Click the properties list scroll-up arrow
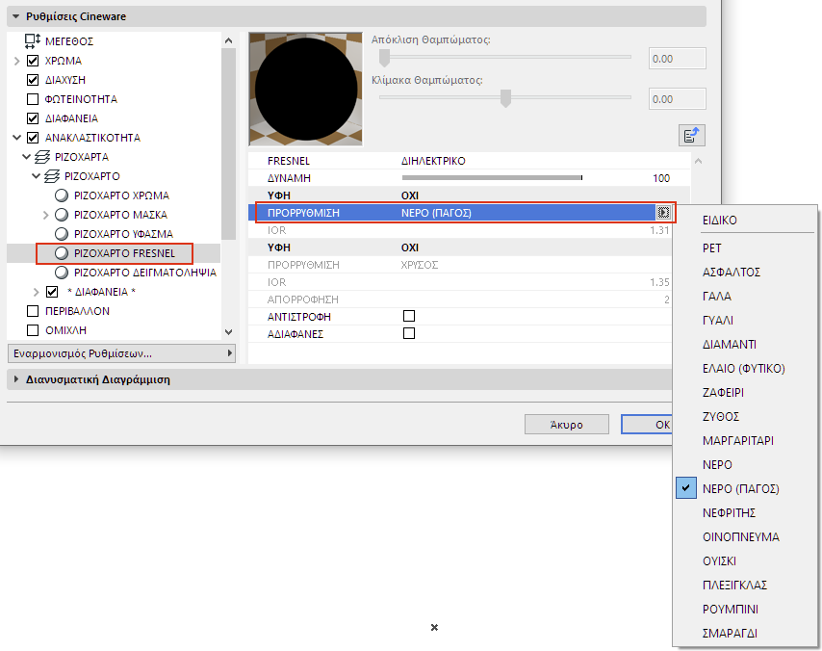 698,161
